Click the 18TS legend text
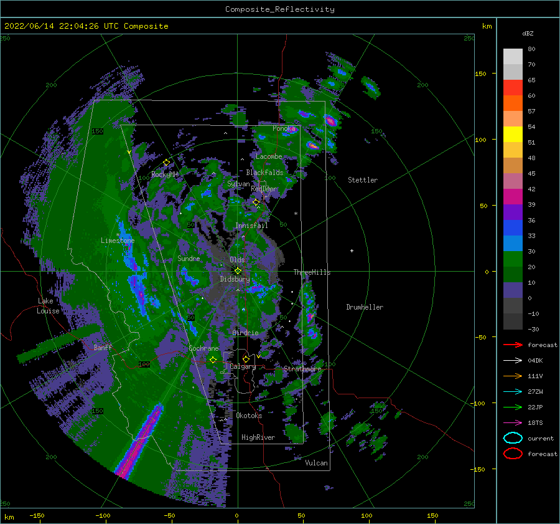The image size is (560, 524). pos(535,423)
